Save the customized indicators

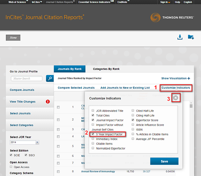pos(164,161)
